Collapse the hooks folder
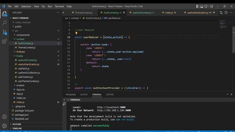 36,56
